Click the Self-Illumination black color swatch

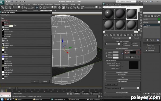tap(133, 53)
